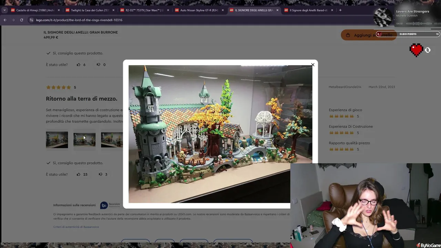Viewport: 441px width, 248px height.
Task: Close the R2-D2 75379 tab
Action: tap(168, 10)
